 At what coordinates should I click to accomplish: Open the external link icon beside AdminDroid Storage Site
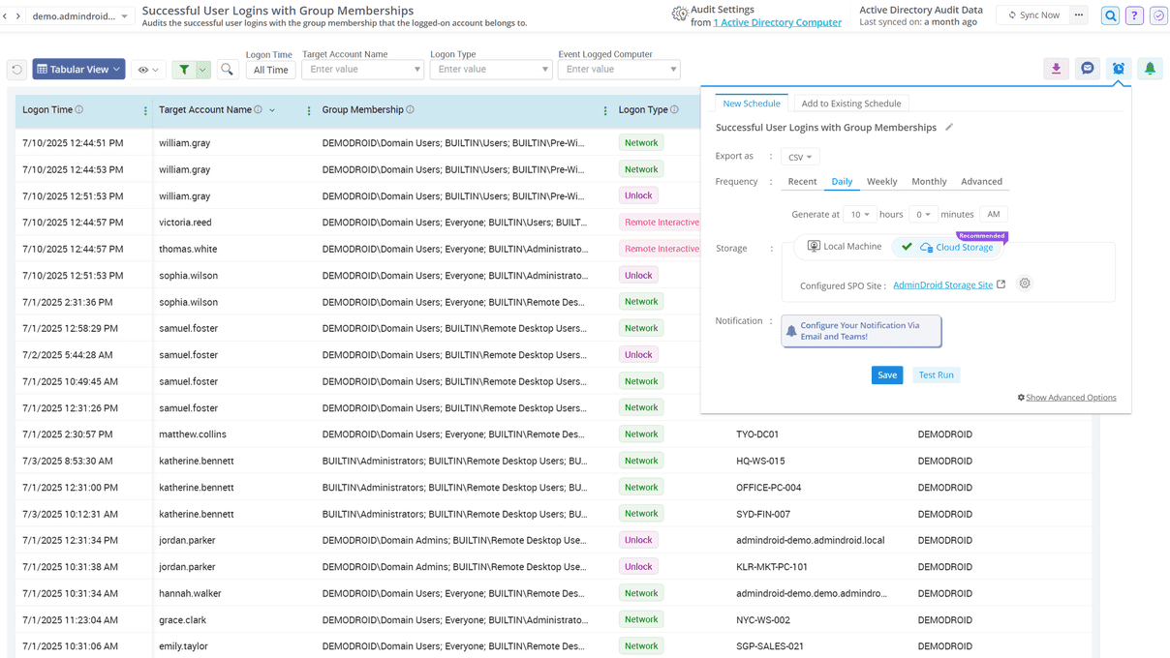(1001, 284)
